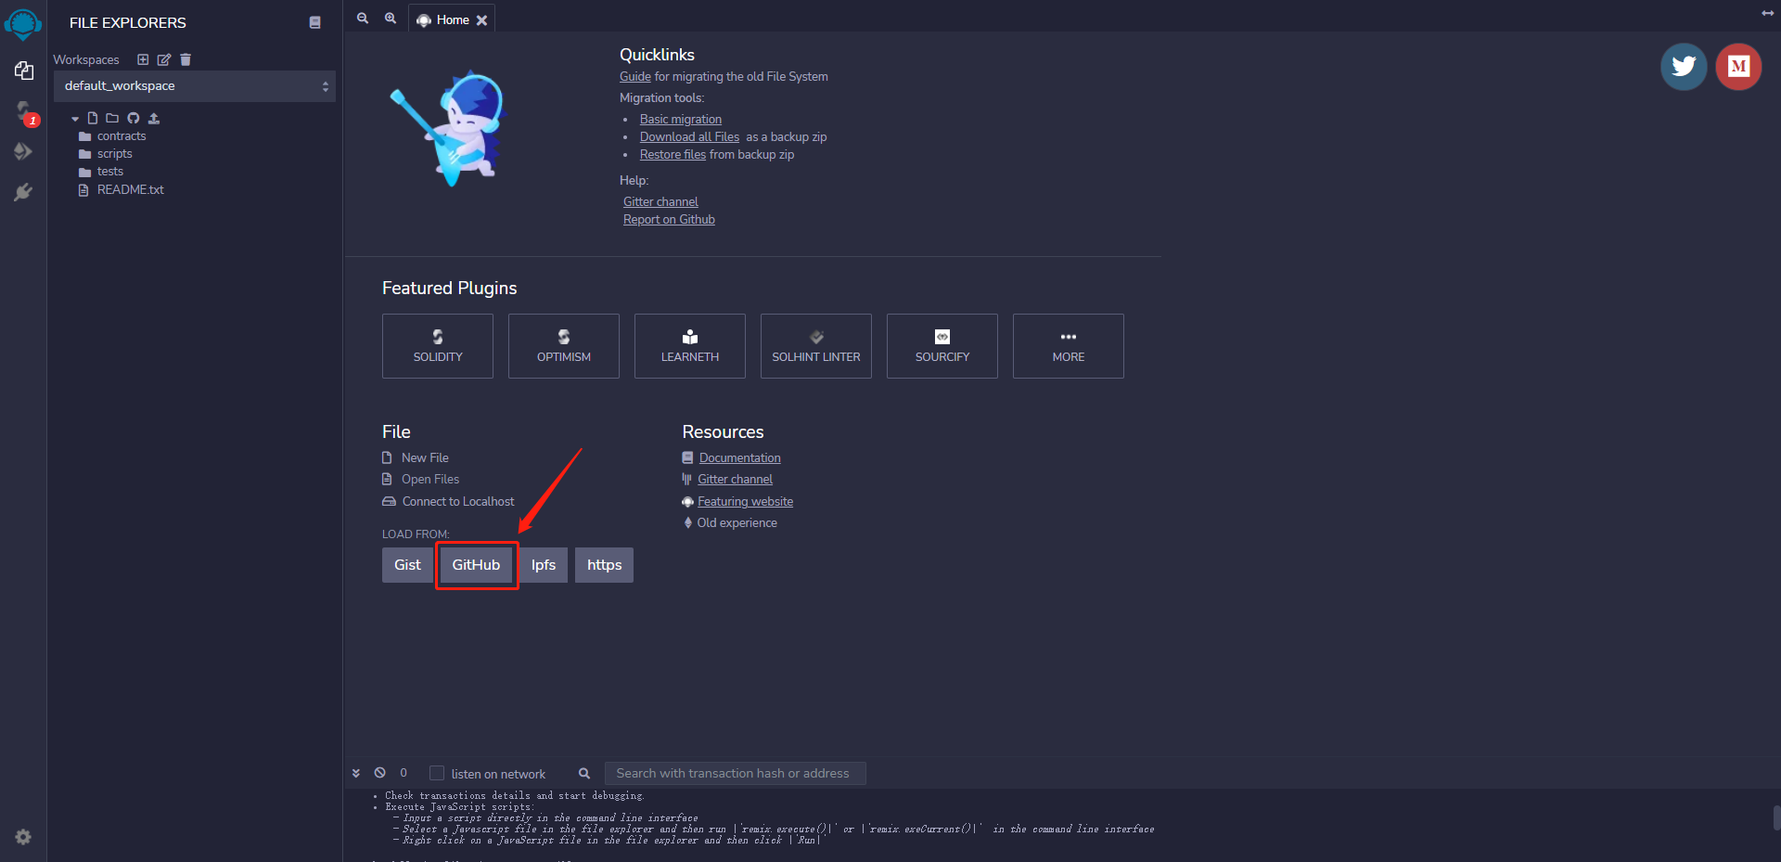Click the terminal vertical scrollbar
The image size is (1781, 862).
[1776, 818]
